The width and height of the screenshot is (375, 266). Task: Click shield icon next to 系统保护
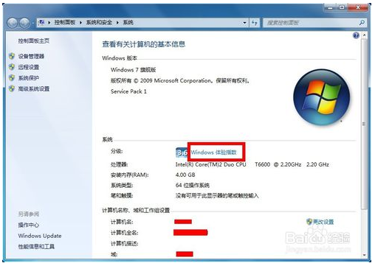pos(12,78)
